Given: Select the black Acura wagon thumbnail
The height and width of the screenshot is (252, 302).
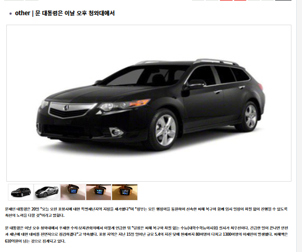Looking at the screenshot, I should 21,192.
